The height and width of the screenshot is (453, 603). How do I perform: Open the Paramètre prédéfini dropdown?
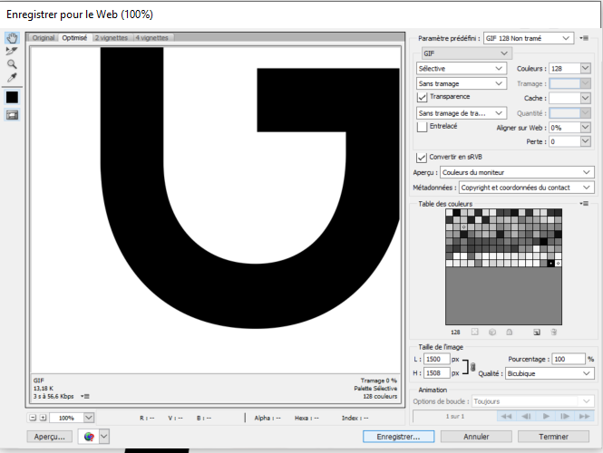529,38
